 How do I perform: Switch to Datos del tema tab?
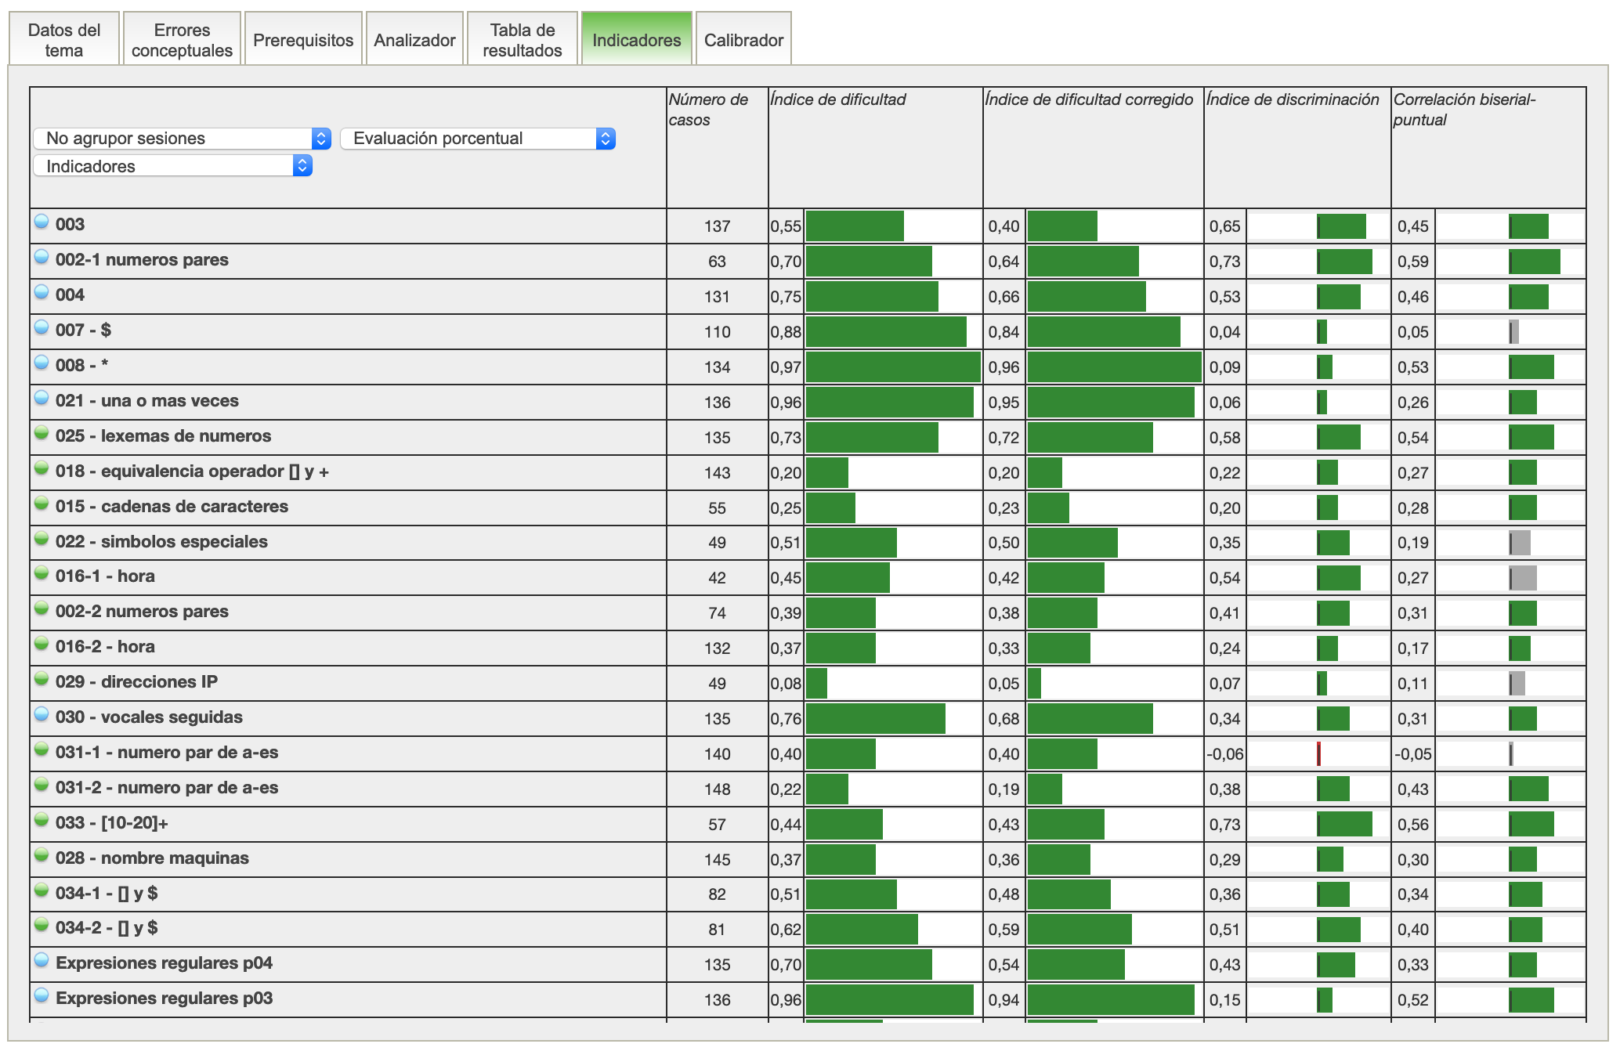(x=64, y=40)
